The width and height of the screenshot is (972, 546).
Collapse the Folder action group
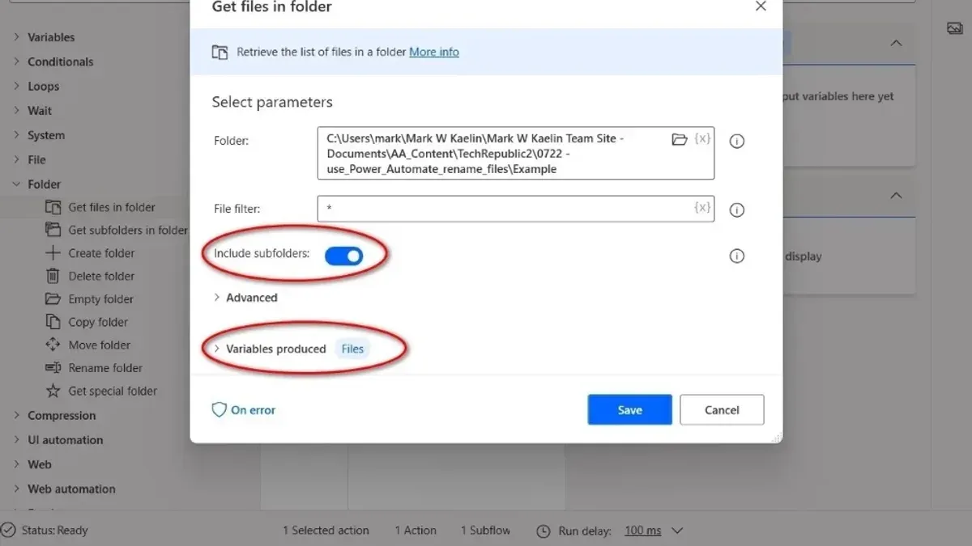coord(16,184)
